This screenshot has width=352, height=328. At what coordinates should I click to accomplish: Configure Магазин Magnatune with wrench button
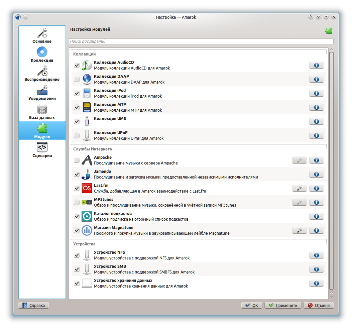(x=299, y=230)
